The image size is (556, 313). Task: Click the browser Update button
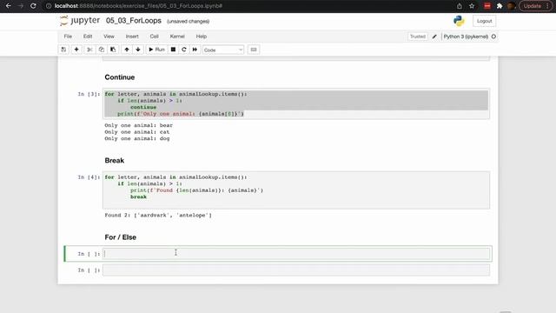click(x=535, y=6)
